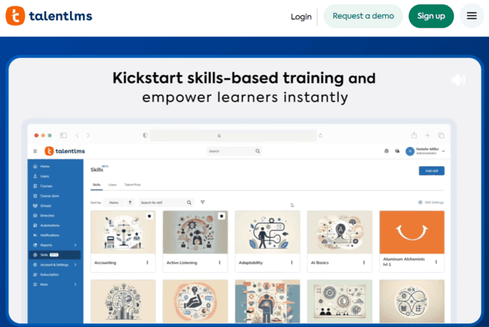Open the Adaptability card options menu
This screenshot has height=327, width=489.
(x=292, y=262)
